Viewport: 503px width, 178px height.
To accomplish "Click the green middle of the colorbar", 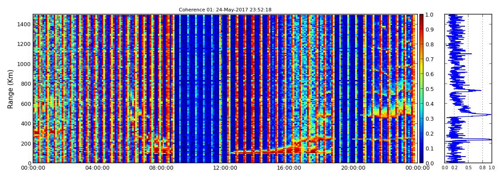I will point(422,89).
